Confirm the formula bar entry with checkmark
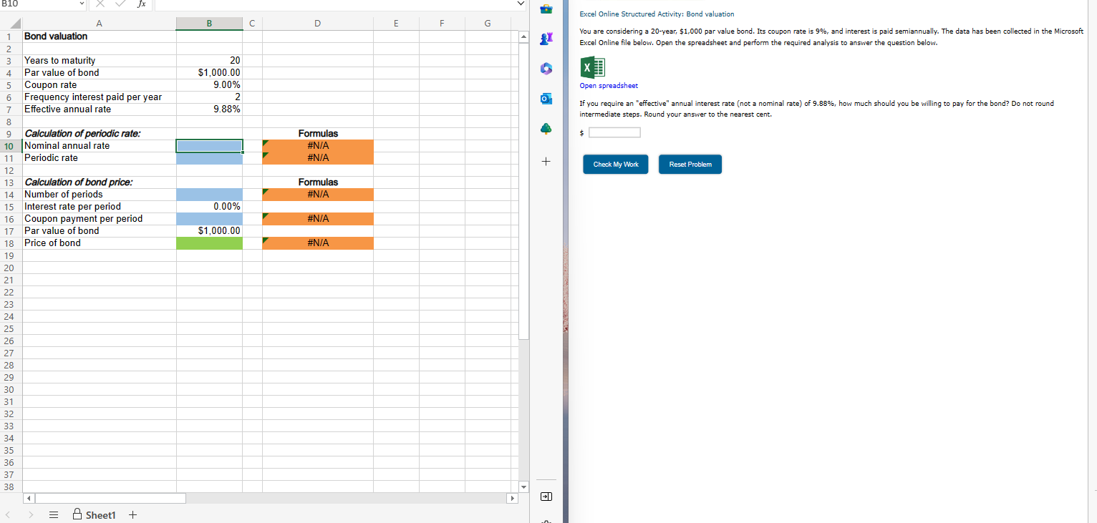The height and width of the screenshot is (523, 1097). click(120, 4)
